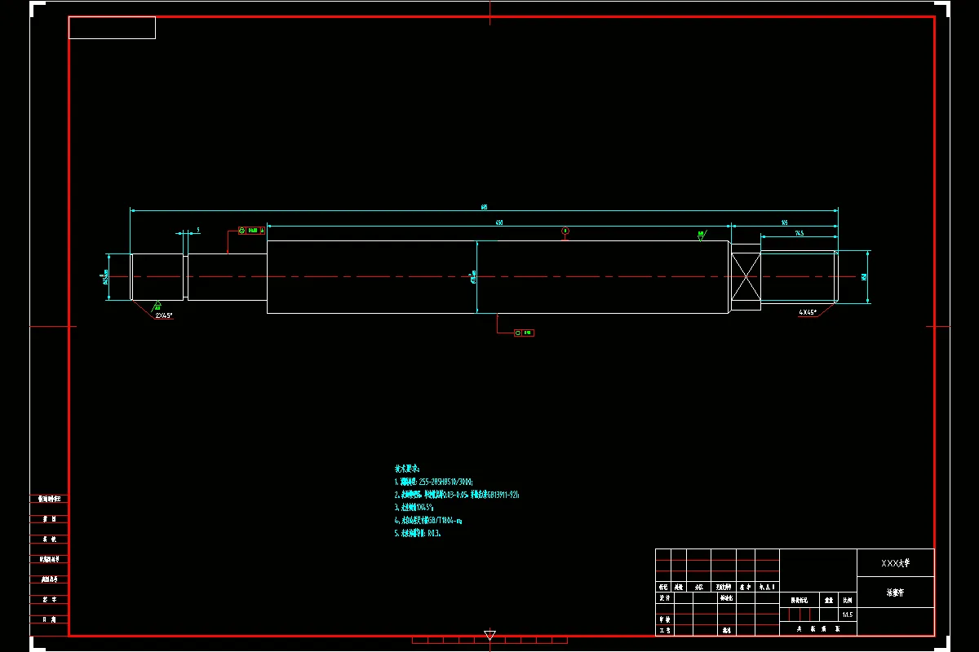Select the "74.5" thread length dimension
Screen dimensions: 979x652
pos(799,233)
